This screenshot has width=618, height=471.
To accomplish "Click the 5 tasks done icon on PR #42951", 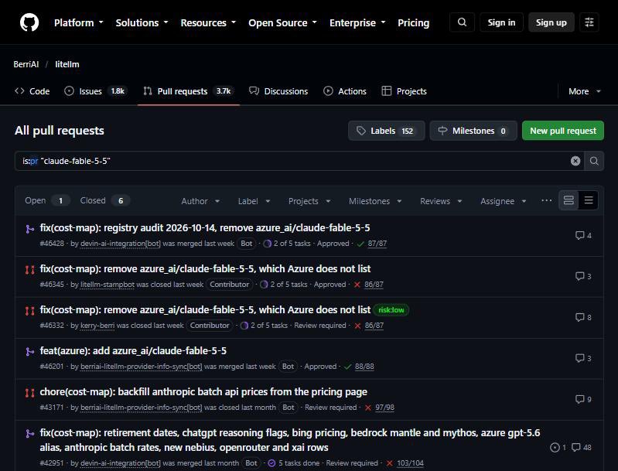I will (271, 463).
